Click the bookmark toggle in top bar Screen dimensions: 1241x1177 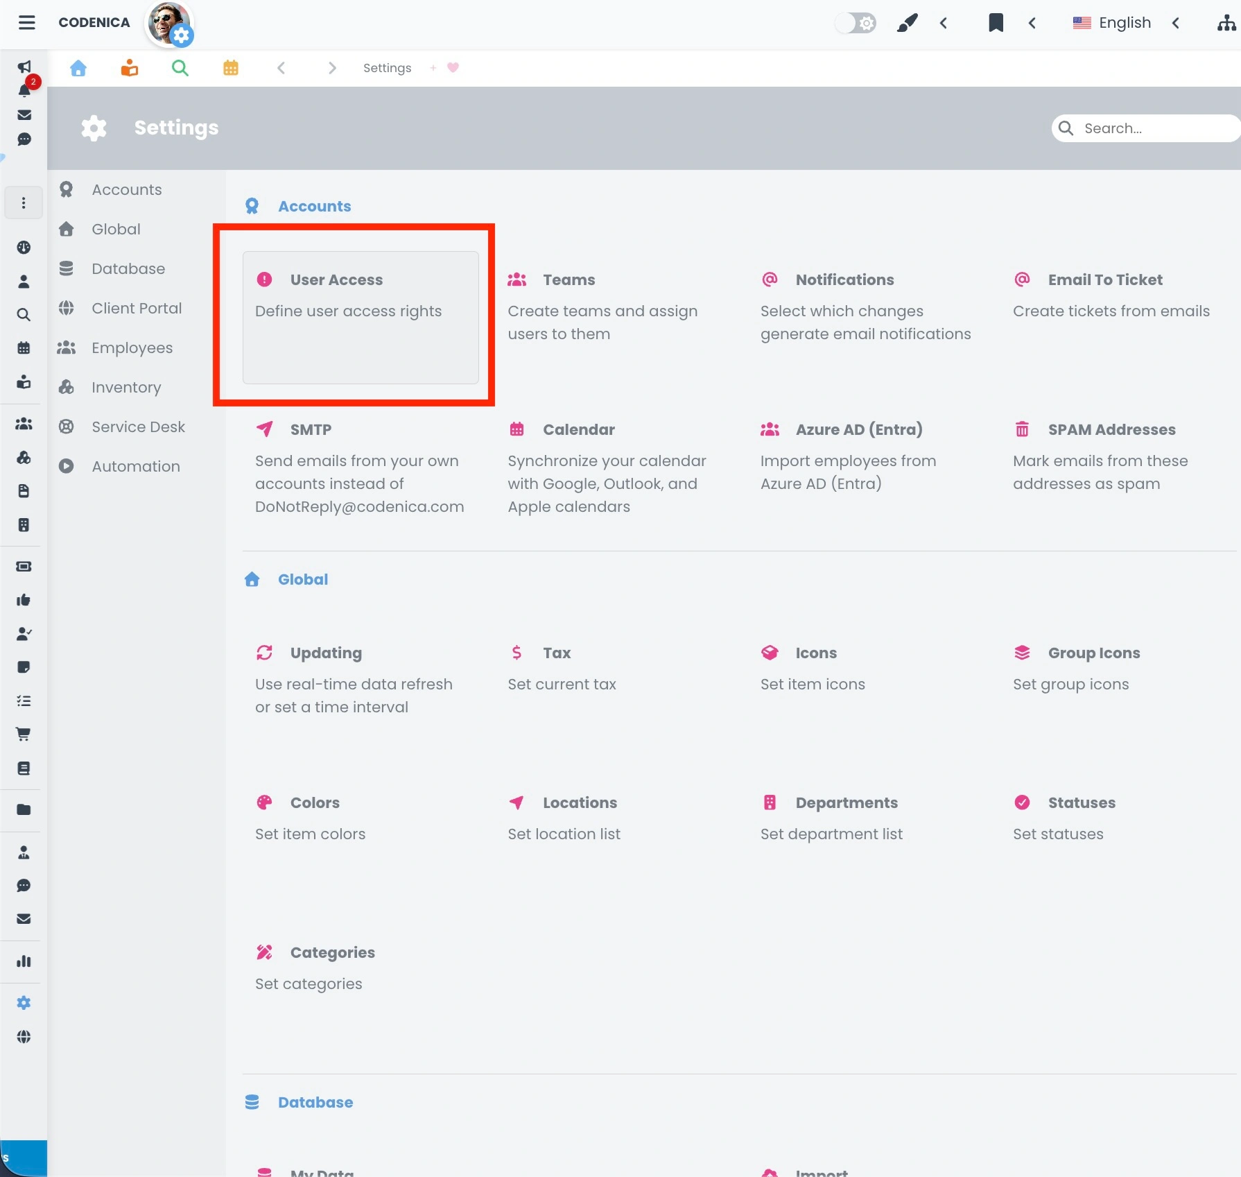(x=996, y=22)
